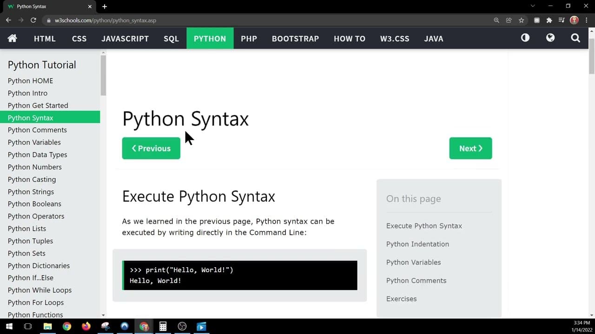Click the W3Schools home icon
The image size is (595, 334).
click(12, 39)
